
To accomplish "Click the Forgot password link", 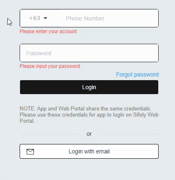I will point(137,75).
